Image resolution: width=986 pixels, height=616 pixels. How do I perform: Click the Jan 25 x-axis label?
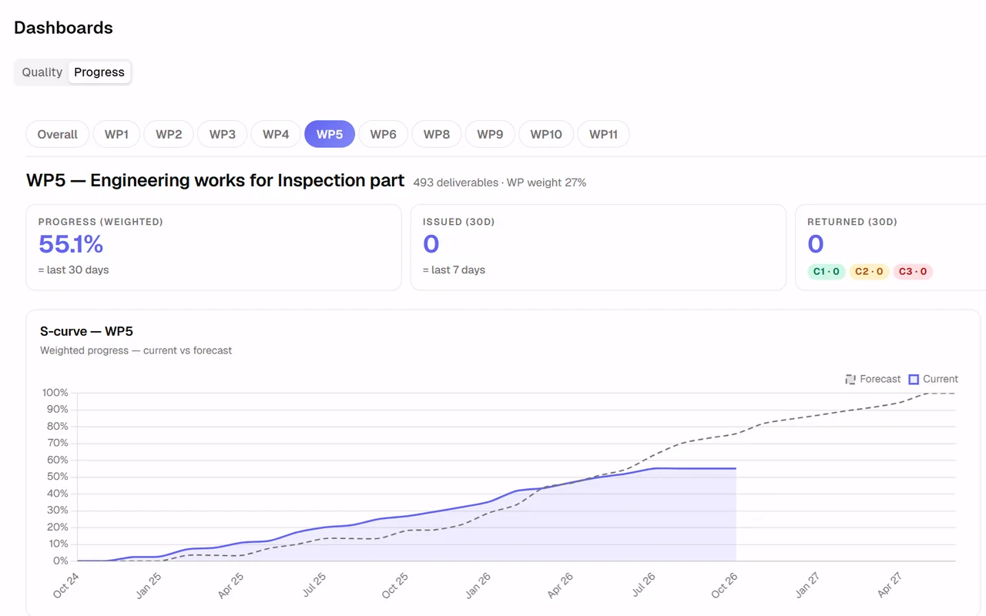point(148,584)
